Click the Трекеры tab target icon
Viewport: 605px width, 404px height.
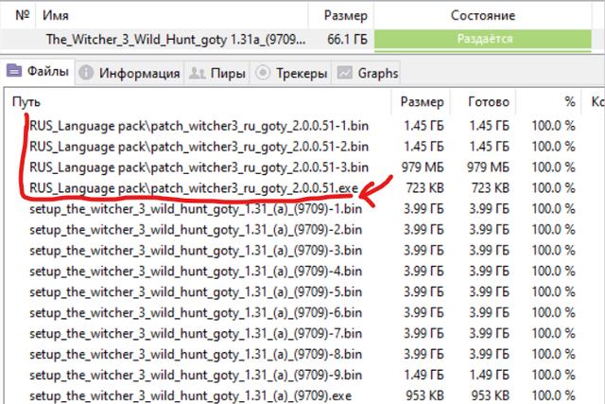263,73
